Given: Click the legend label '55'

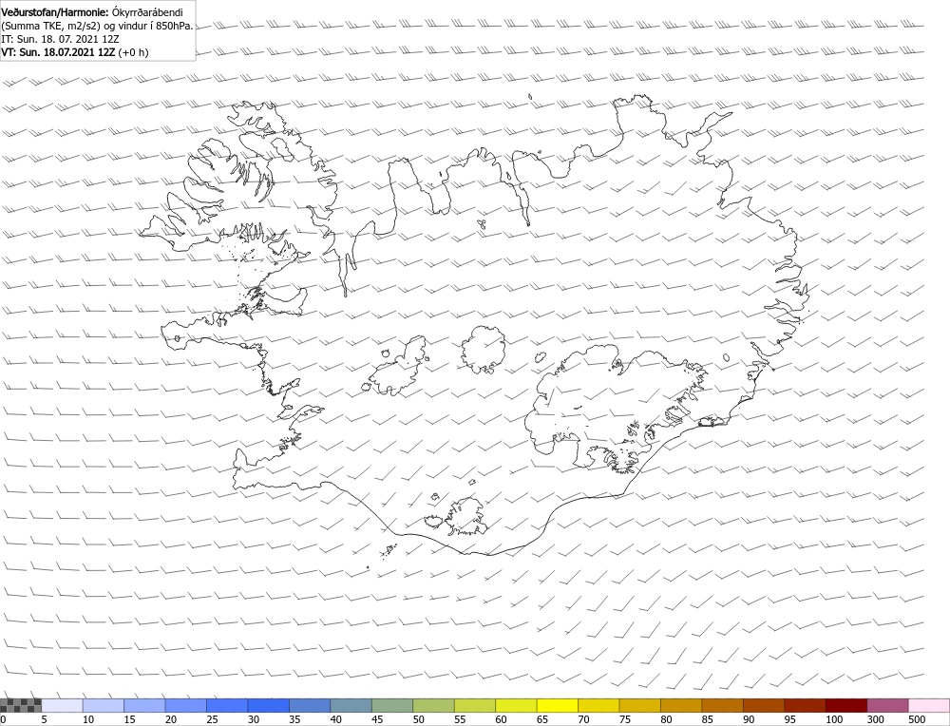Looking at the screenshot, I should pos(460,719).
